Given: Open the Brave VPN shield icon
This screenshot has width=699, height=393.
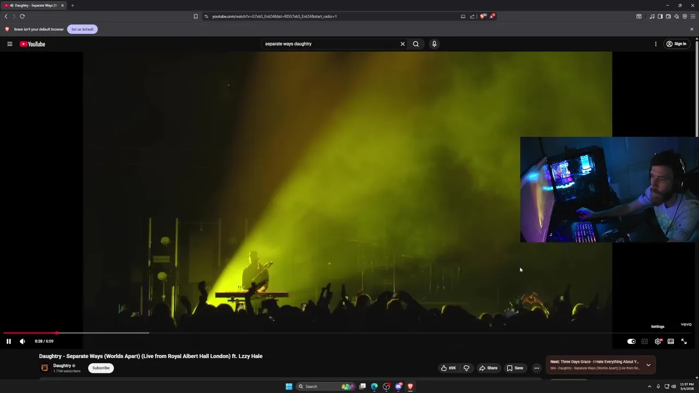Looking at the screenshot, I should point(684,16).
